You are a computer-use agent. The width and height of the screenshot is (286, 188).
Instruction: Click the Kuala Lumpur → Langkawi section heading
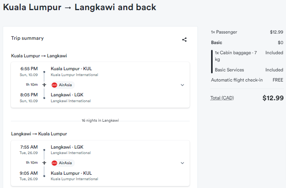tap(39, 56)
